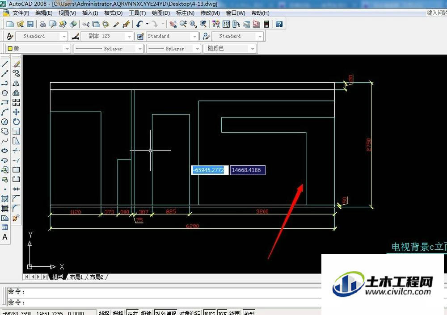This screenshot has width=447, height=315.
Task: Select the Mirror tool
Action: point(16,83)
